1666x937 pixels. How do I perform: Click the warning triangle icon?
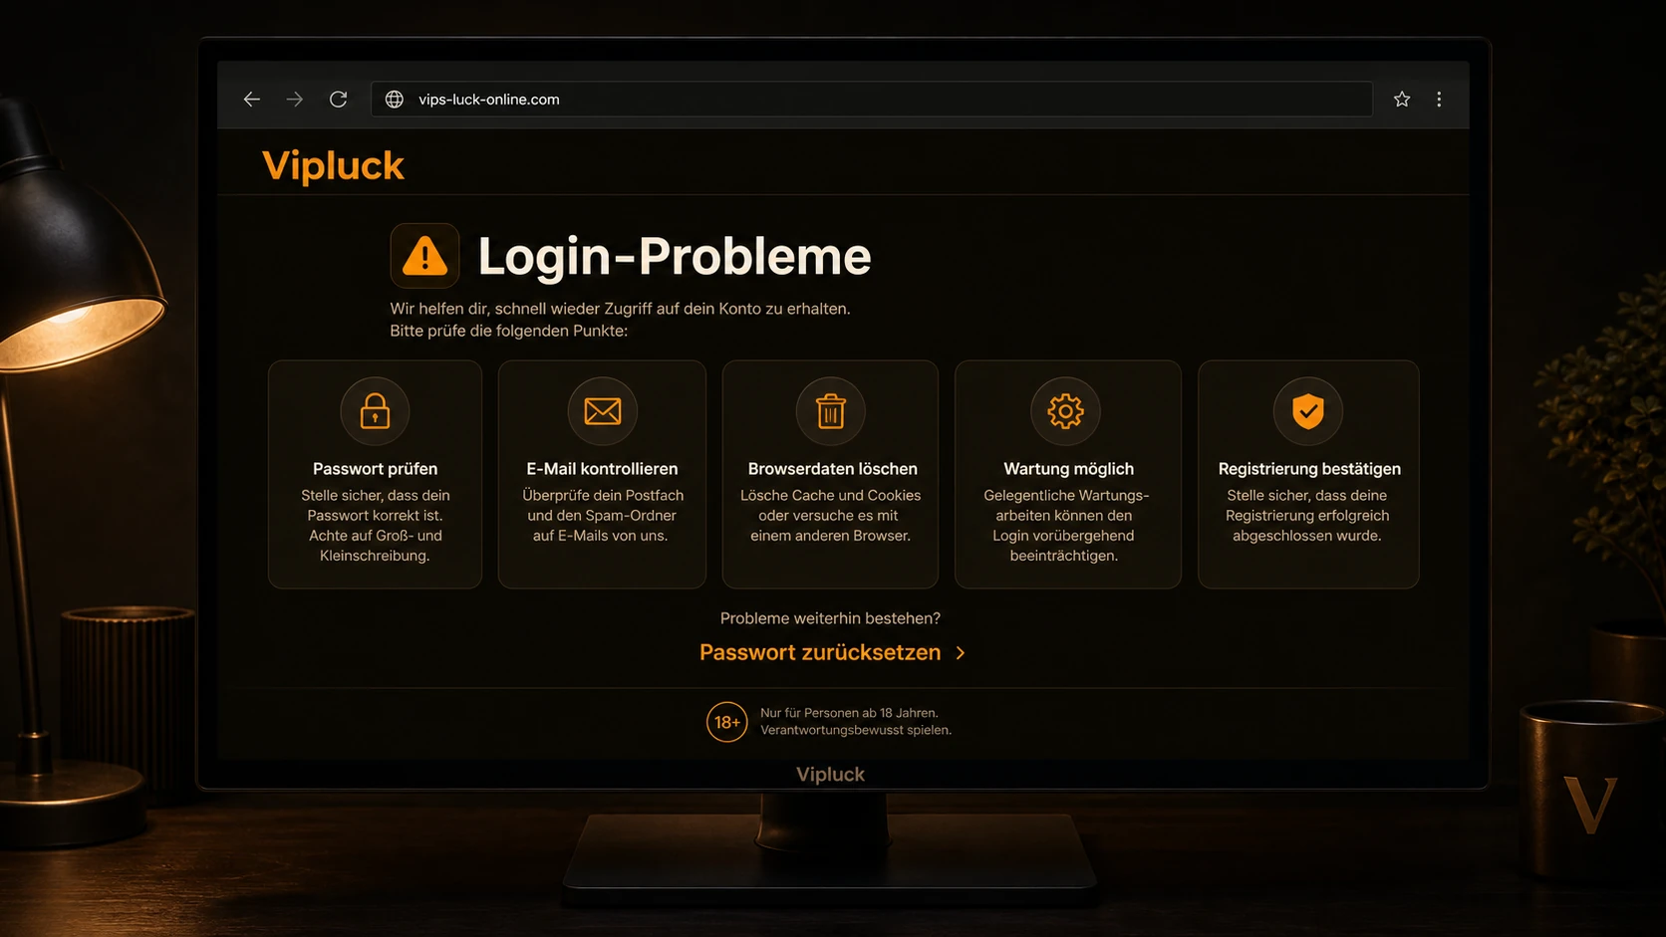click(x=424, y=256)
